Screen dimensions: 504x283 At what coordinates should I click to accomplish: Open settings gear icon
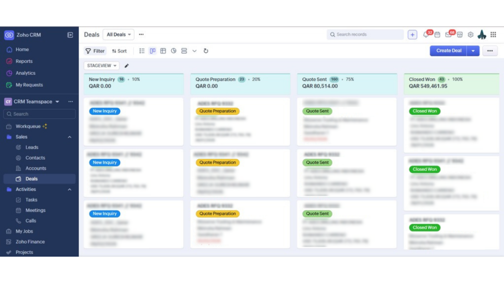point(471,35)
